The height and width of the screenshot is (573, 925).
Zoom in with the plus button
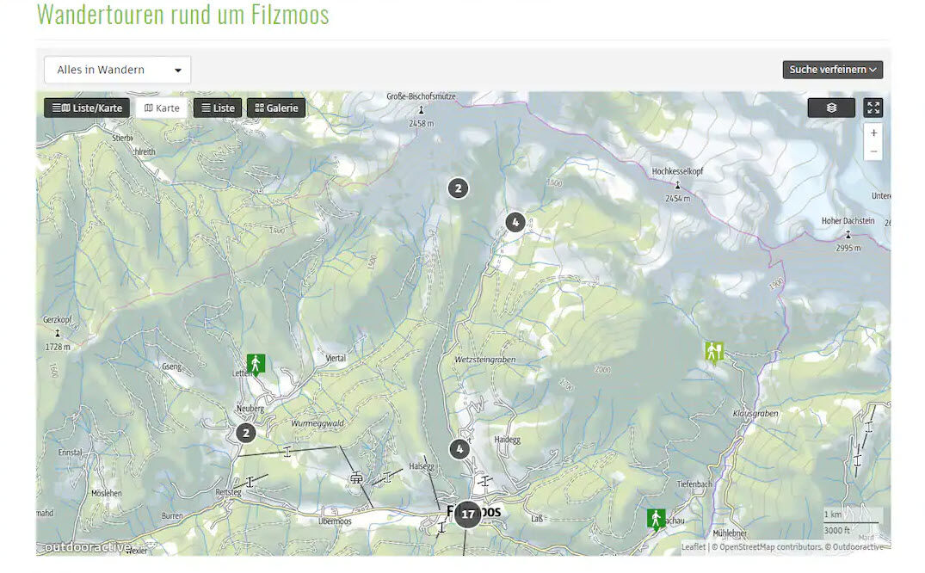(x=873, y=133)
